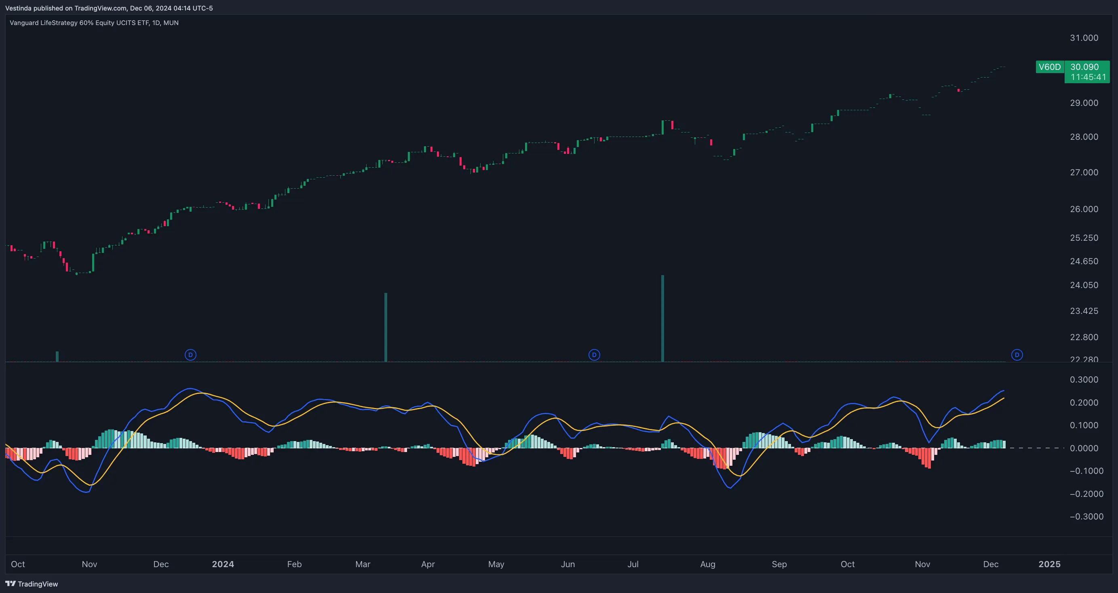Click the dividend D marker near June 2024

coord(594,355)
